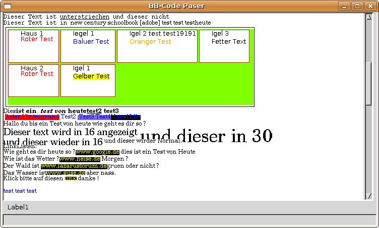Open the www.google.de link
Viewport: 379px width, 228px height.
97,152
